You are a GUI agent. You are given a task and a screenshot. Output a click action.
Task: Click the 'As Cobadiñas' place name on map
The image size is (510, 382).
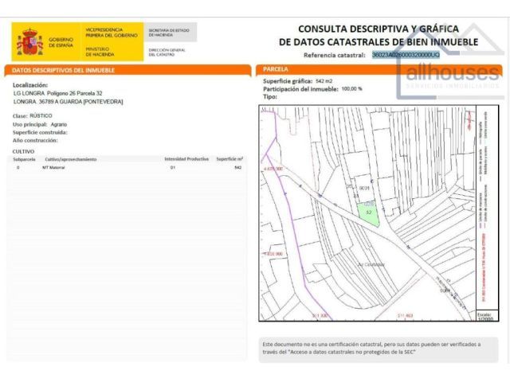371,264
